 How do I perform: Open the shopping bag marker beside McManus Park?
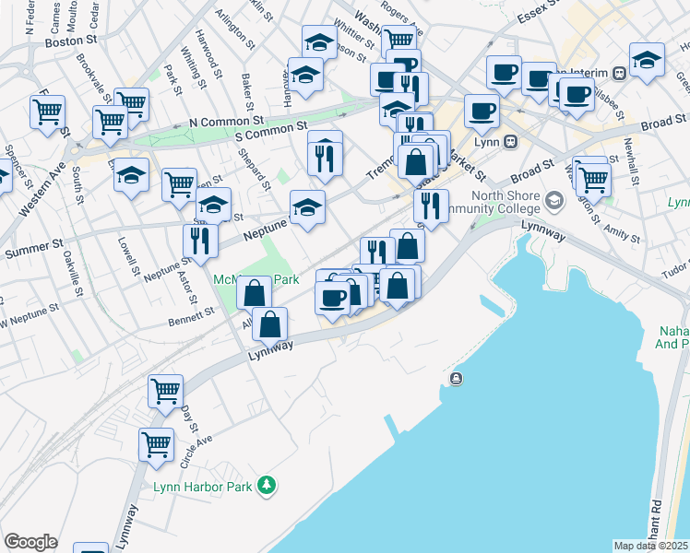pyautogui.click(x=254, y=293)
